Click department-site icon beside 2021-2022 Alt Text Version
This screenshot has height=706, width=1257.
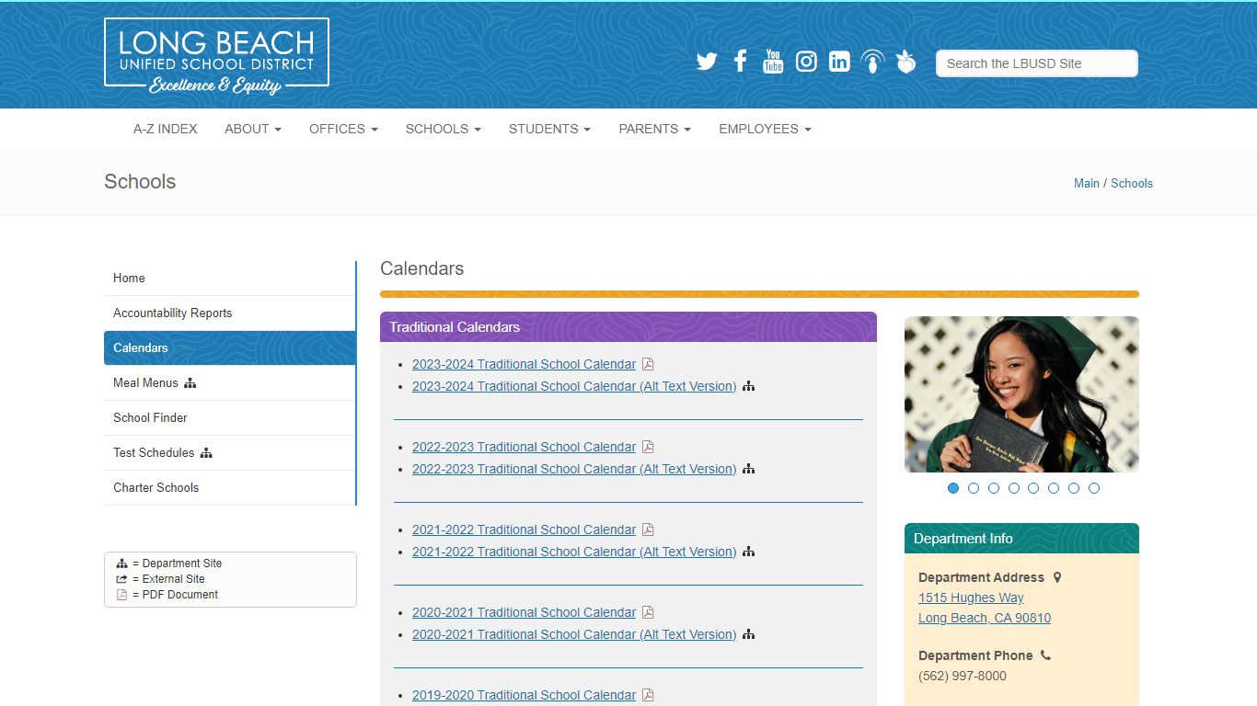(x=749, y=552)
